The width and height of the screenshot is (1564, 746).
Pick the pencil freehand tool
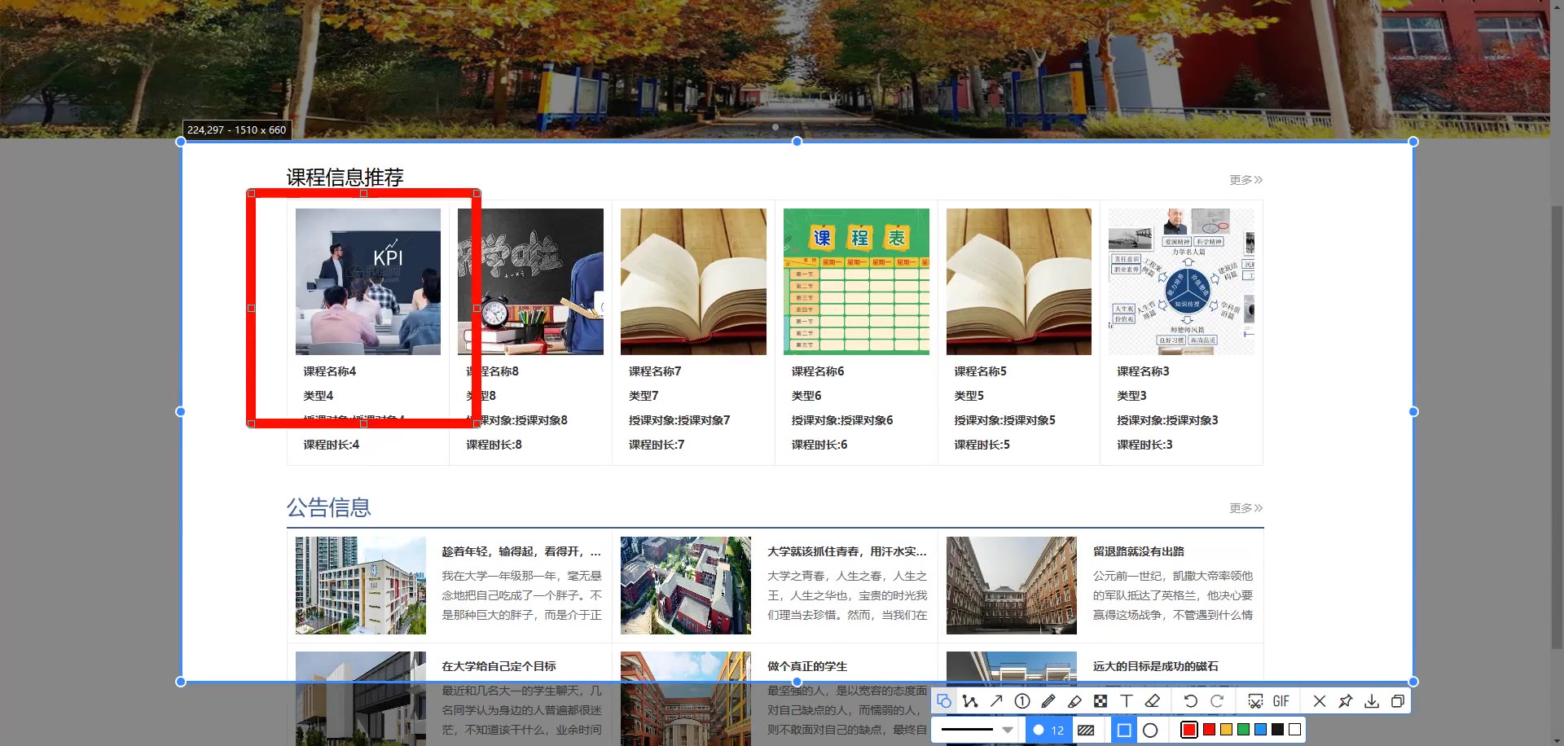coord(1048,701)
